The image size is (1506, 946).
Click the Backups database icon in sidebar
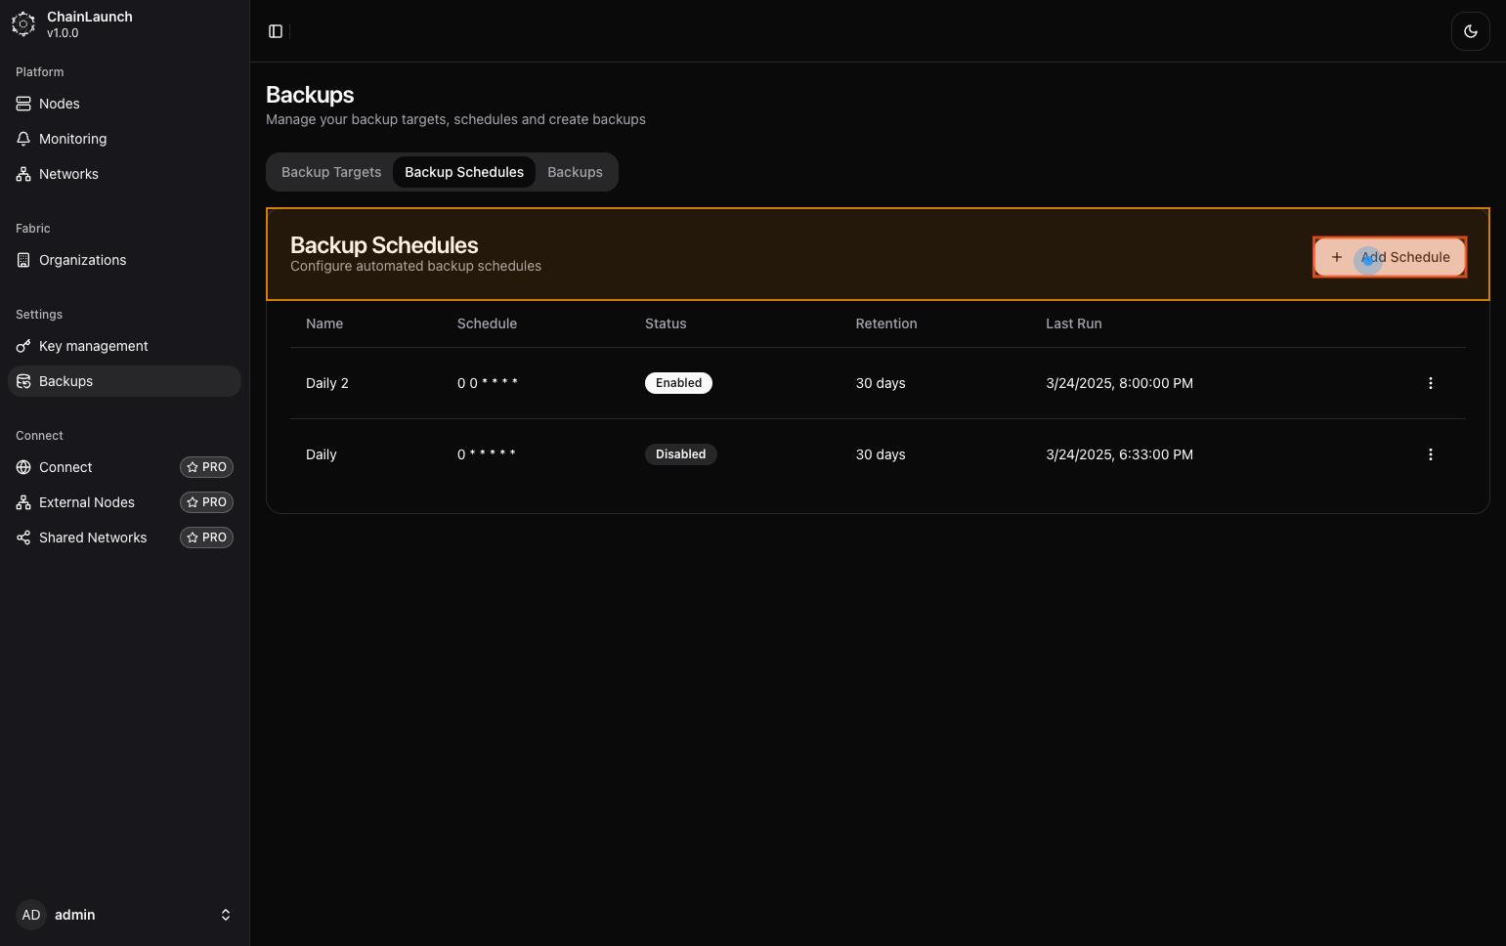[23, 381]
